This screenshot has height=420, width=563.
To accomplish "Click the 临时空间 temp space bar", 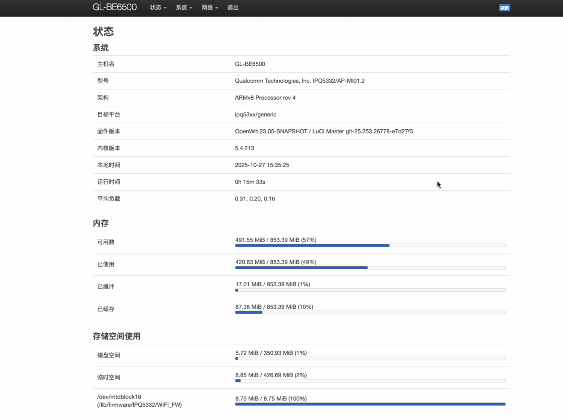I will tap(370, 381).
